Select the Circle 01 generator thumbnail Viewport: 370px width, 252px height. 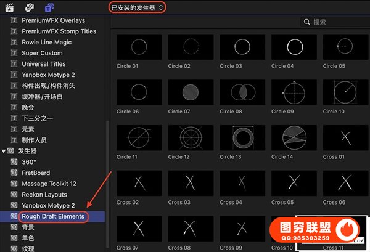pos(139,47)
